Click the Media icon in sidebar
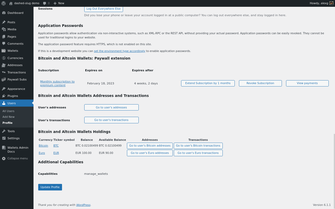 point(4,29)
